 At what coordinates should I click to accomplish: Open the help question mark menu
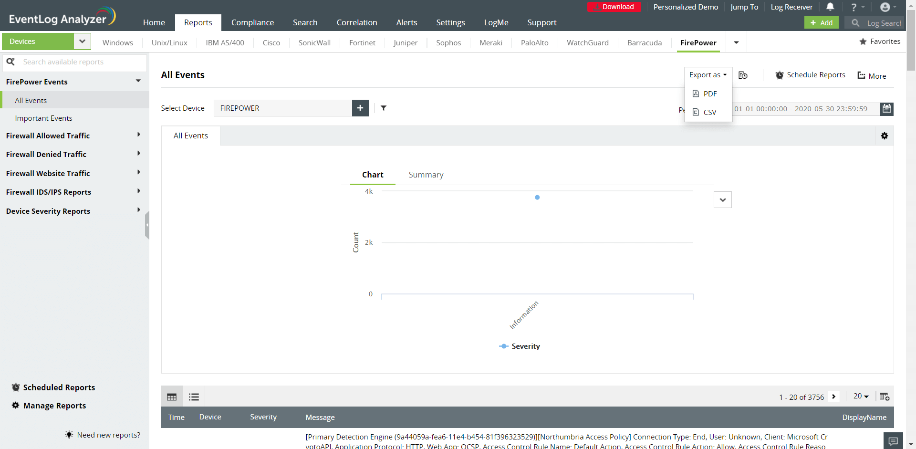857,7
